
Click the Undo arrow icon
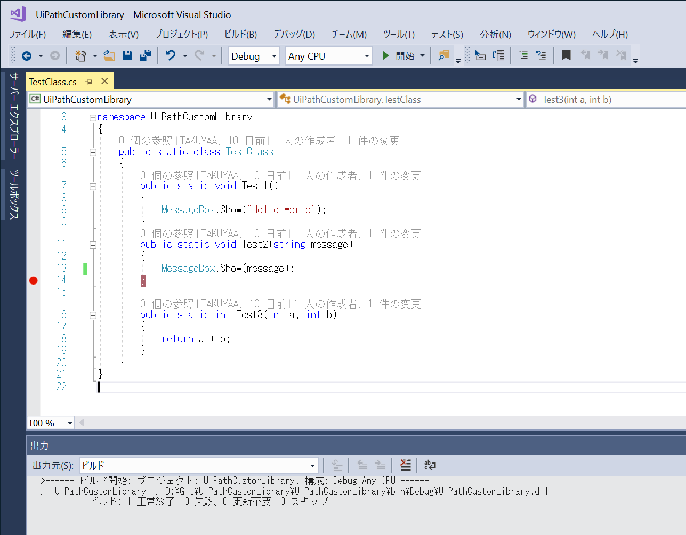[x=171, y=55]
